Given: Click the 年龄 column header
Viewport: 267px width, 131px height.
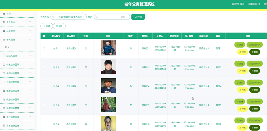Looking at the screenshot, I should click(130, 36).
